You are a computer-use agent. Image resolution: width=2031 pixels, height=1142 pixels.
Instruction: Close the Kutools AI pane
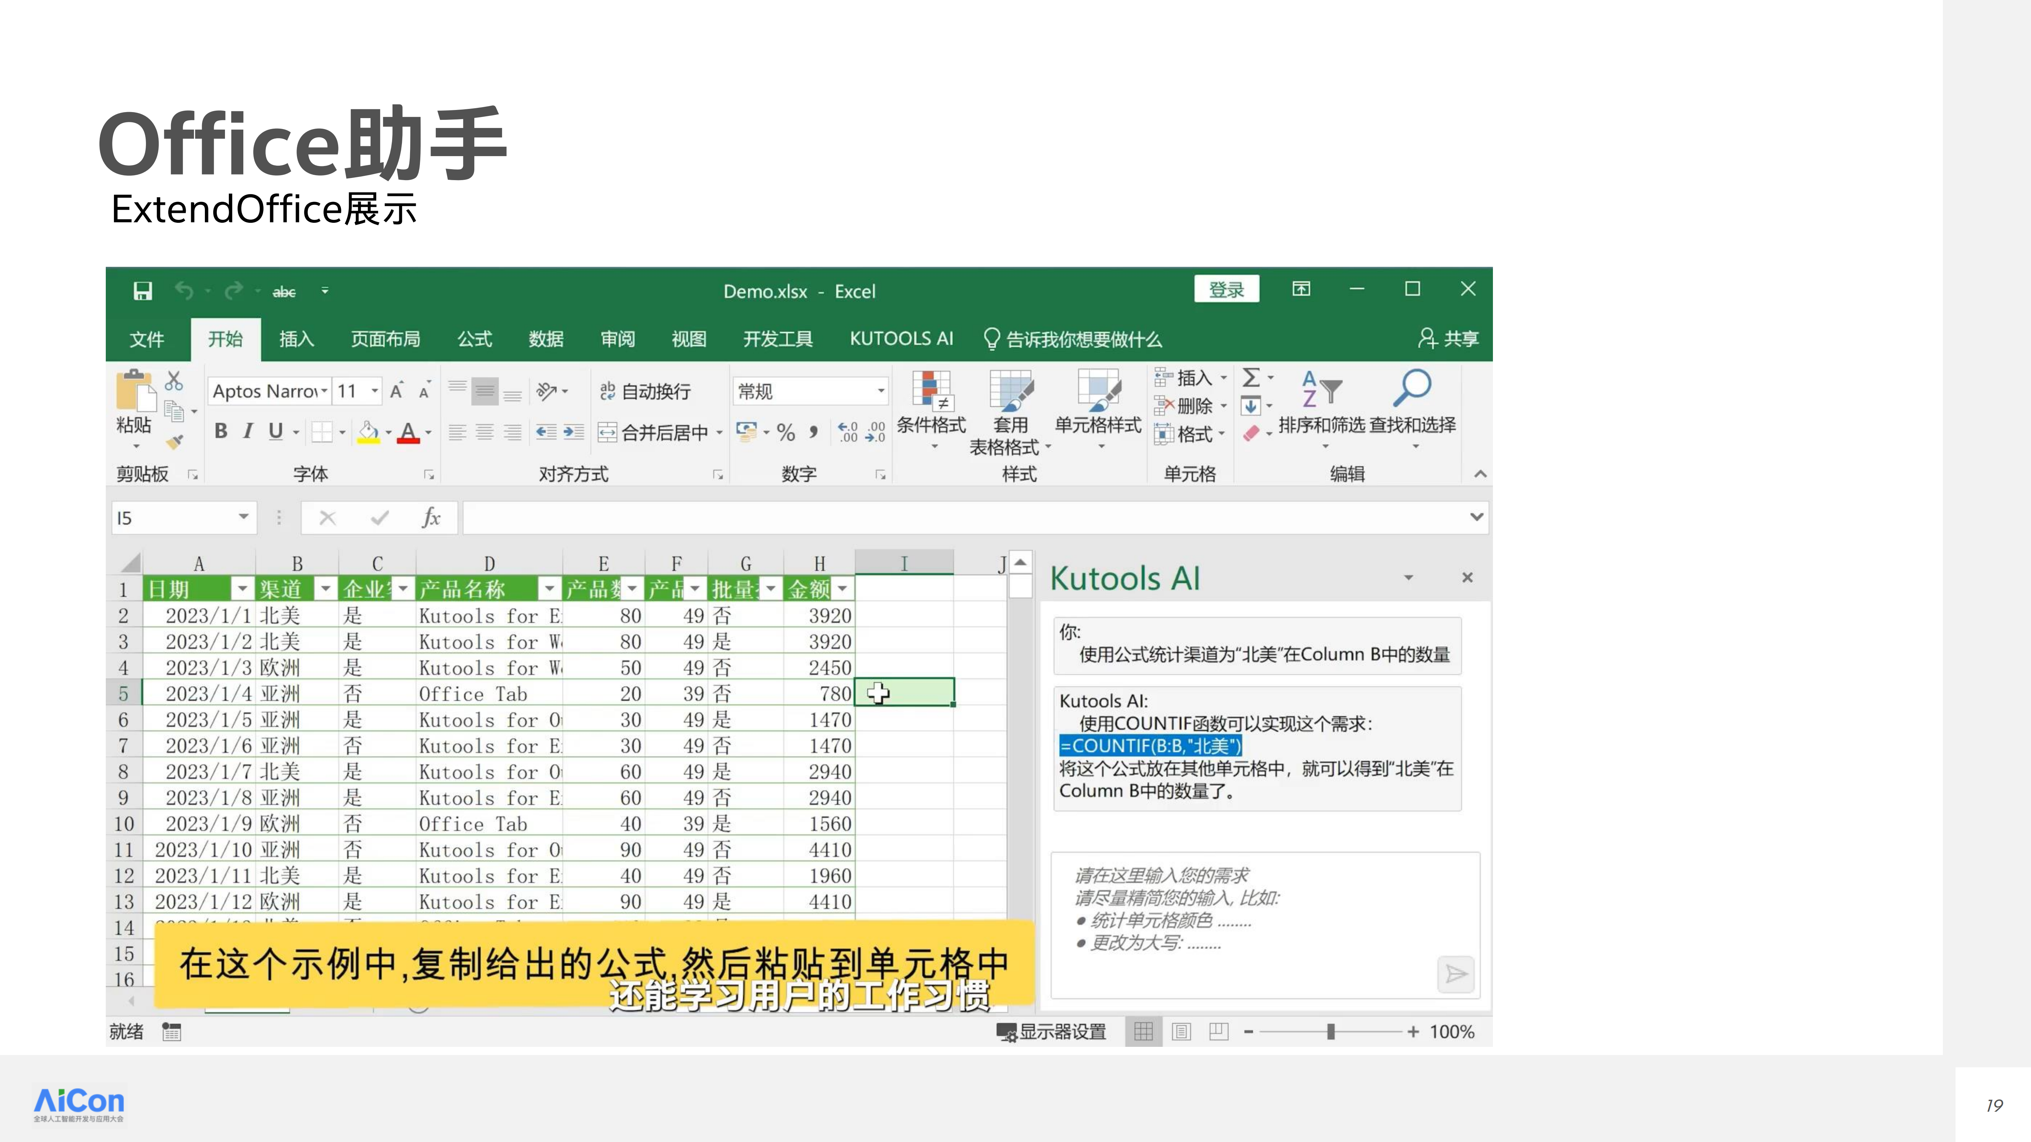tap(1467, 578)
